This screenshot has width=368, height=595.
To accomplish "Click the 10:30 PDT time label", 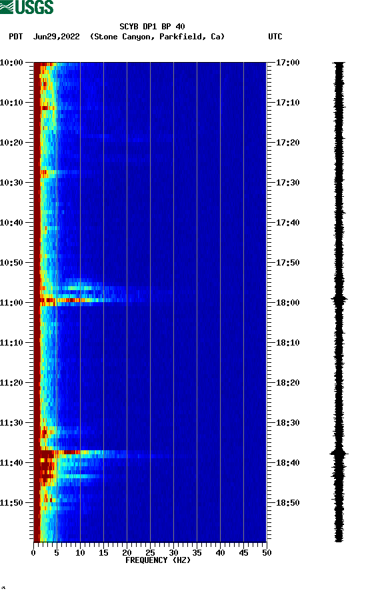I will tap(11, 183).
